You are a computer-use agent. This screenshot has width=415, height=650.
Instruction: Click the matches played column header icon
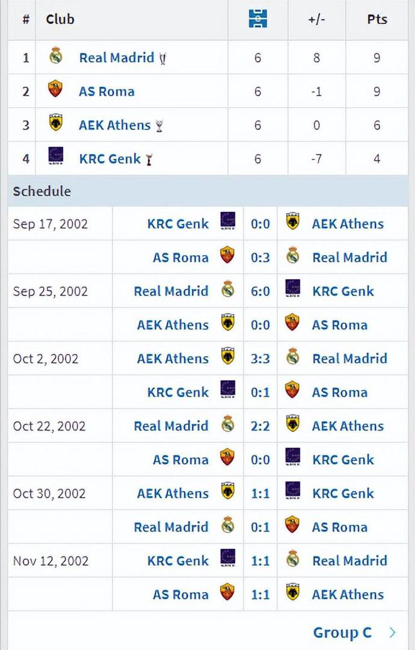(x=258, y=19)
